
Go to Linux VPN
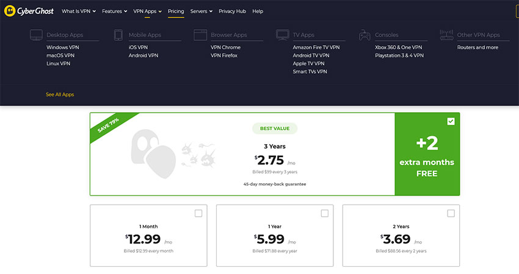coord(58,63)
